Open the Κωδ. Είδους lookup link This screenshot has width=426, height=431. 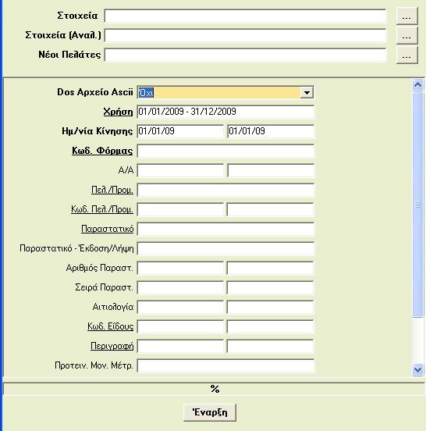click(x=111, y=326)
